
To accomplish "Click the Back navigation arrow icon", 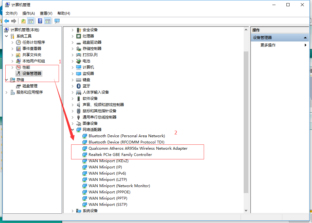I will [6, 21].
